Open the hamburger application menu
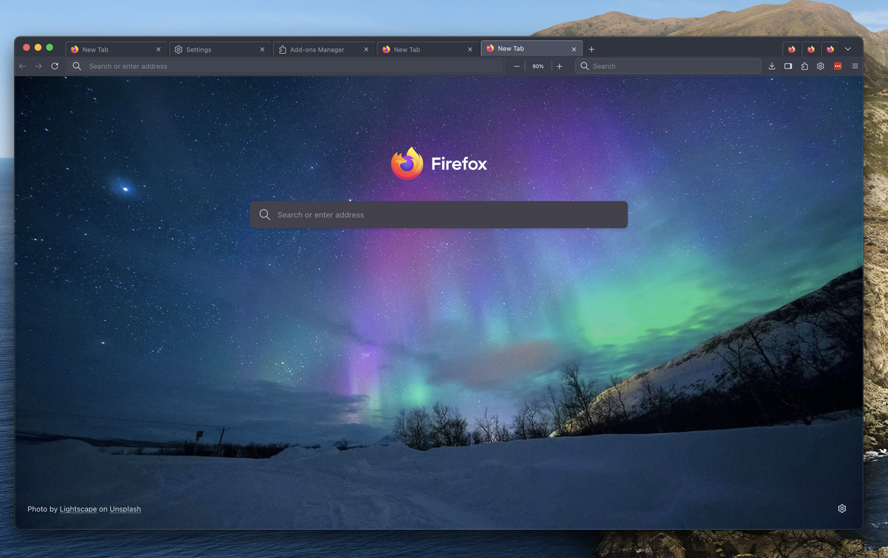This screenshot has height=558, width=888. point(855,66)
